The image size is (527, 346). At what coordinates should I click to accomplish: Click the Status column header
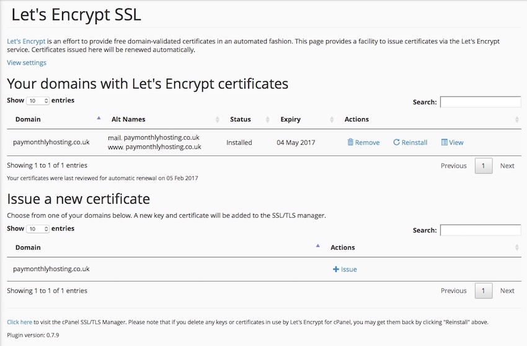tap(241, 119)
